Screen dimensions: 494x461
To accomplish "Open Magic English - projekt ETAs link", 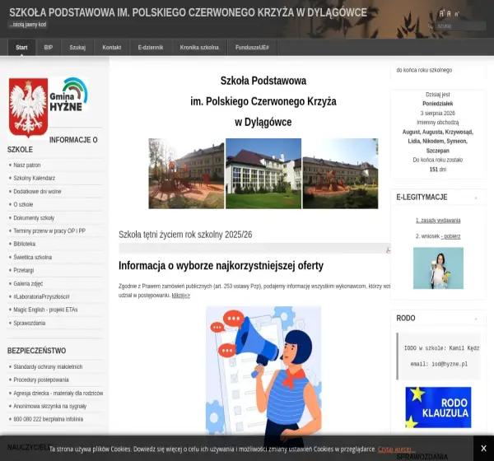I will click(x=45, y=310).
